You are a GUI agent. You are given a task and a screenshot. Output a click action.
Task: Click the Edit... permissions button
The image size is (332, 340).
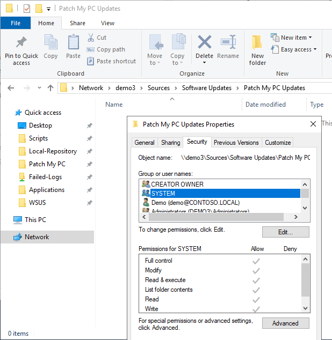[285, 232]
